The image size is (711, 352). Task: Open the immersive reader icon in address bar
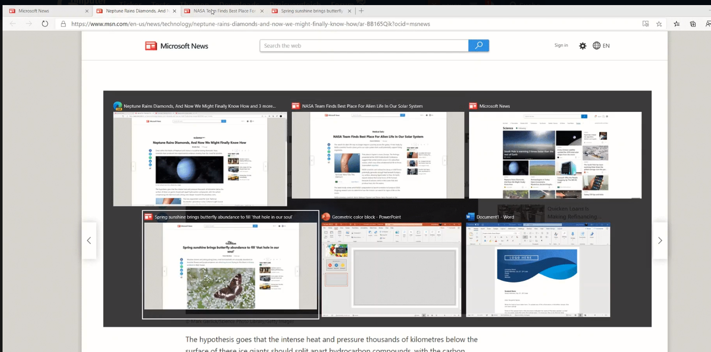coord(645,23)
